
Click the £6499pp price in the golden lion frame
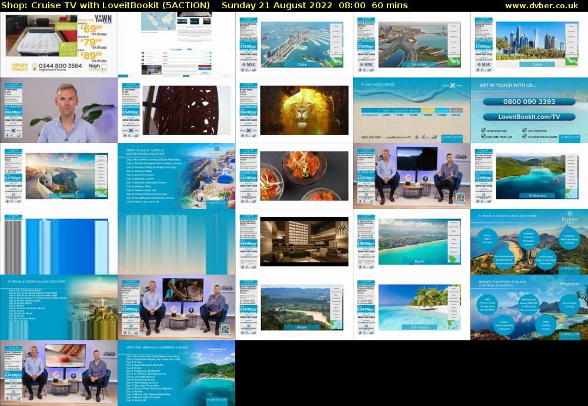click(x=248, y=112)
